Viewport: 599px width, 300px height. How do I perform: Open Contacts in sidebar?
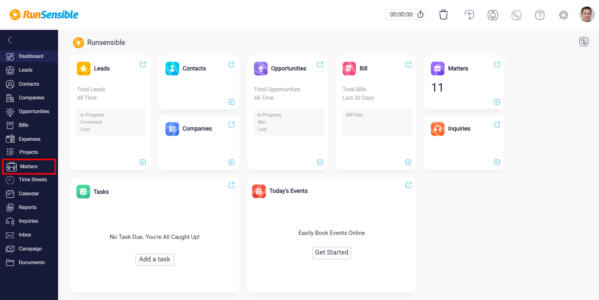point(29,84)
